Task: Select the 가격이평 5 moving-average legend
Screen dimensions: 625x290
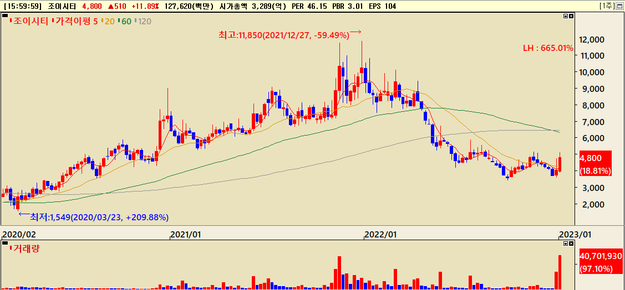Action: coord(76,21)
